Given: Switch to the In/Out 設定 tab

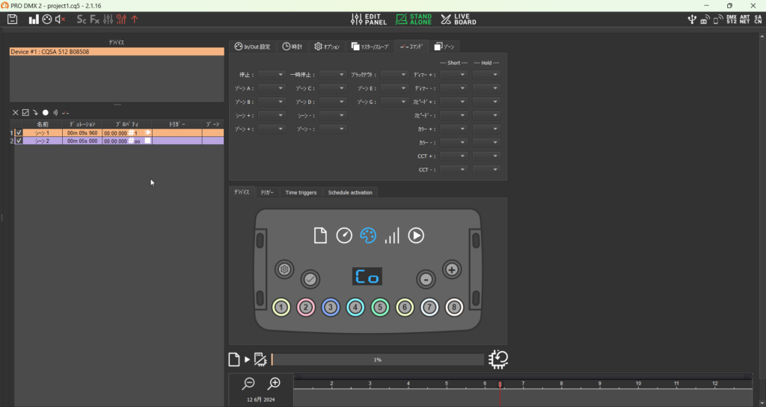Looking at the screenshot, I should coord(253,46).
